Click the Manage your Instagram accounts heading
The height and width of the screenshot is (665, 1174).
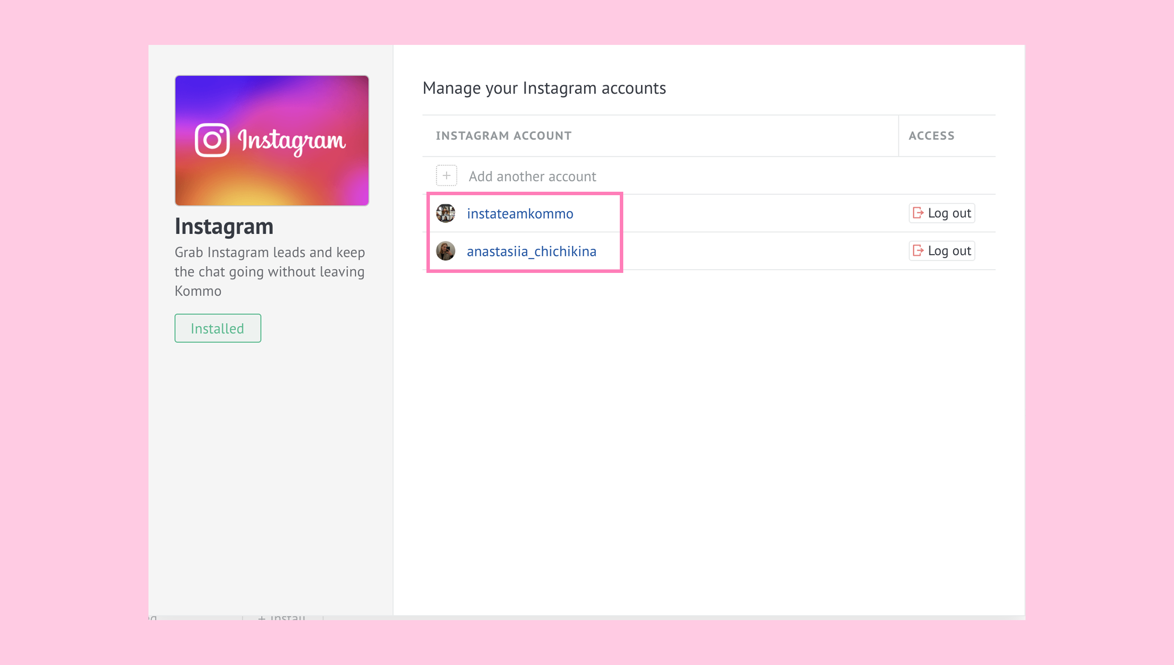(544, 88)
